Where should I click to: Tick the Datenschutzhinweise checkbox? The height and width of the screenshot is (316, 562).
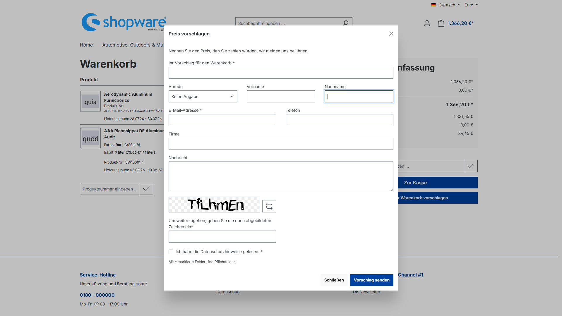(x=171, y=252)
